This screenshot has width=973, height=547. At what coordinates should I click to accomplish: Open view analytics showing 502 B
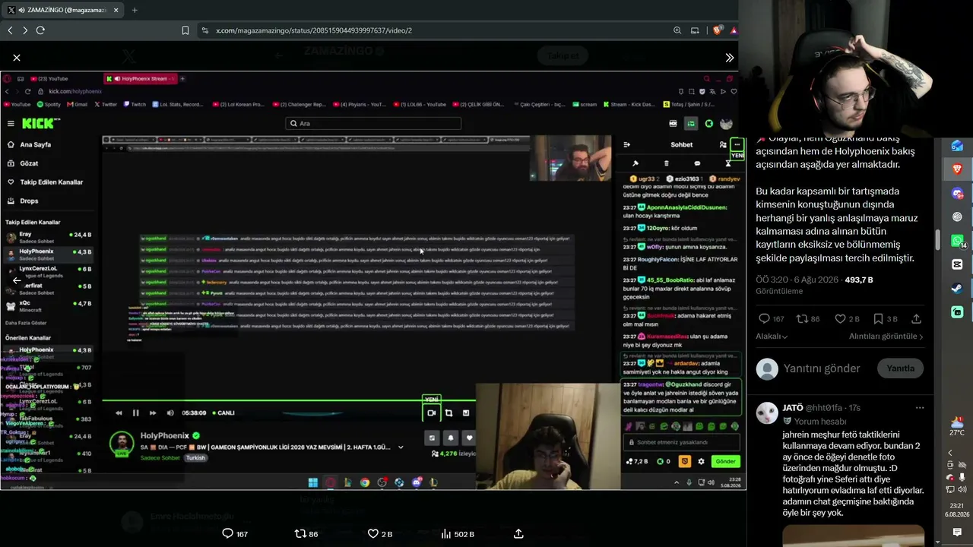click(x=458, y=534)
